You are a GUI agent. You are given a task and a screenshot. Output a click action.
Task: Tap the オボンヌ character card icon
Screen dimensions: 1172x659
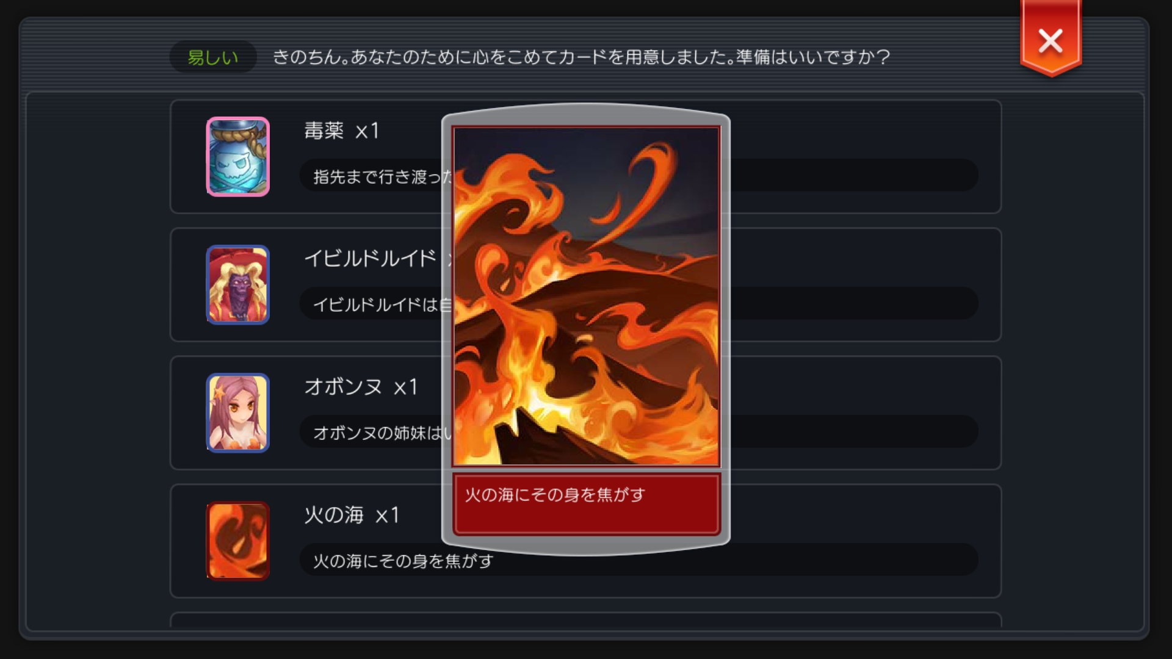click(237, 413)
